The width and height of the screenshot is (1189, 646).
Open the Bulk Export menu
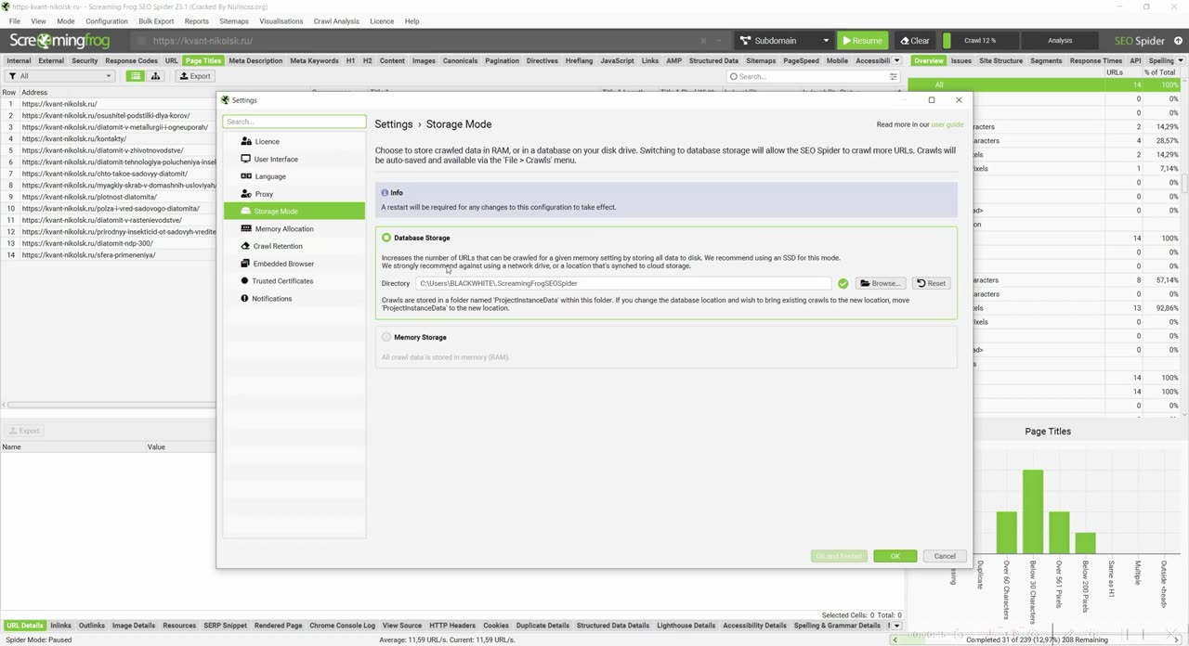pos(156,20)
